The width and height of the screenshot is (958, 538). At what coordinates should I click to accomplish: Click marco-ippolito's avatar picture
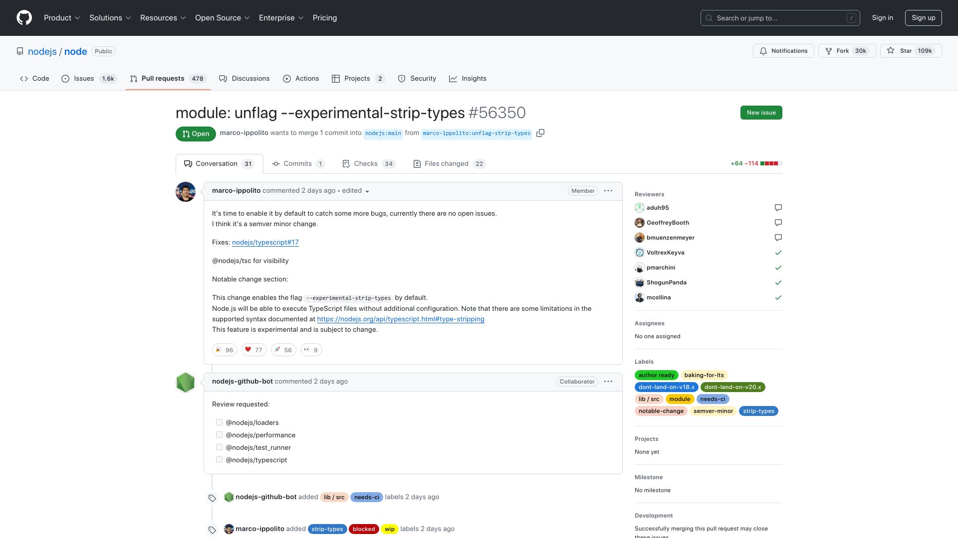coord(186,192)
